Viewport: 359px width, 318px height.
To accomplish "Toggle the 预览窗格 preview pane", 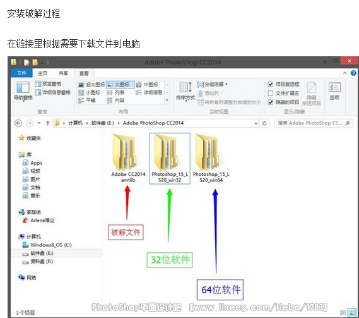I will coord(48,83).
